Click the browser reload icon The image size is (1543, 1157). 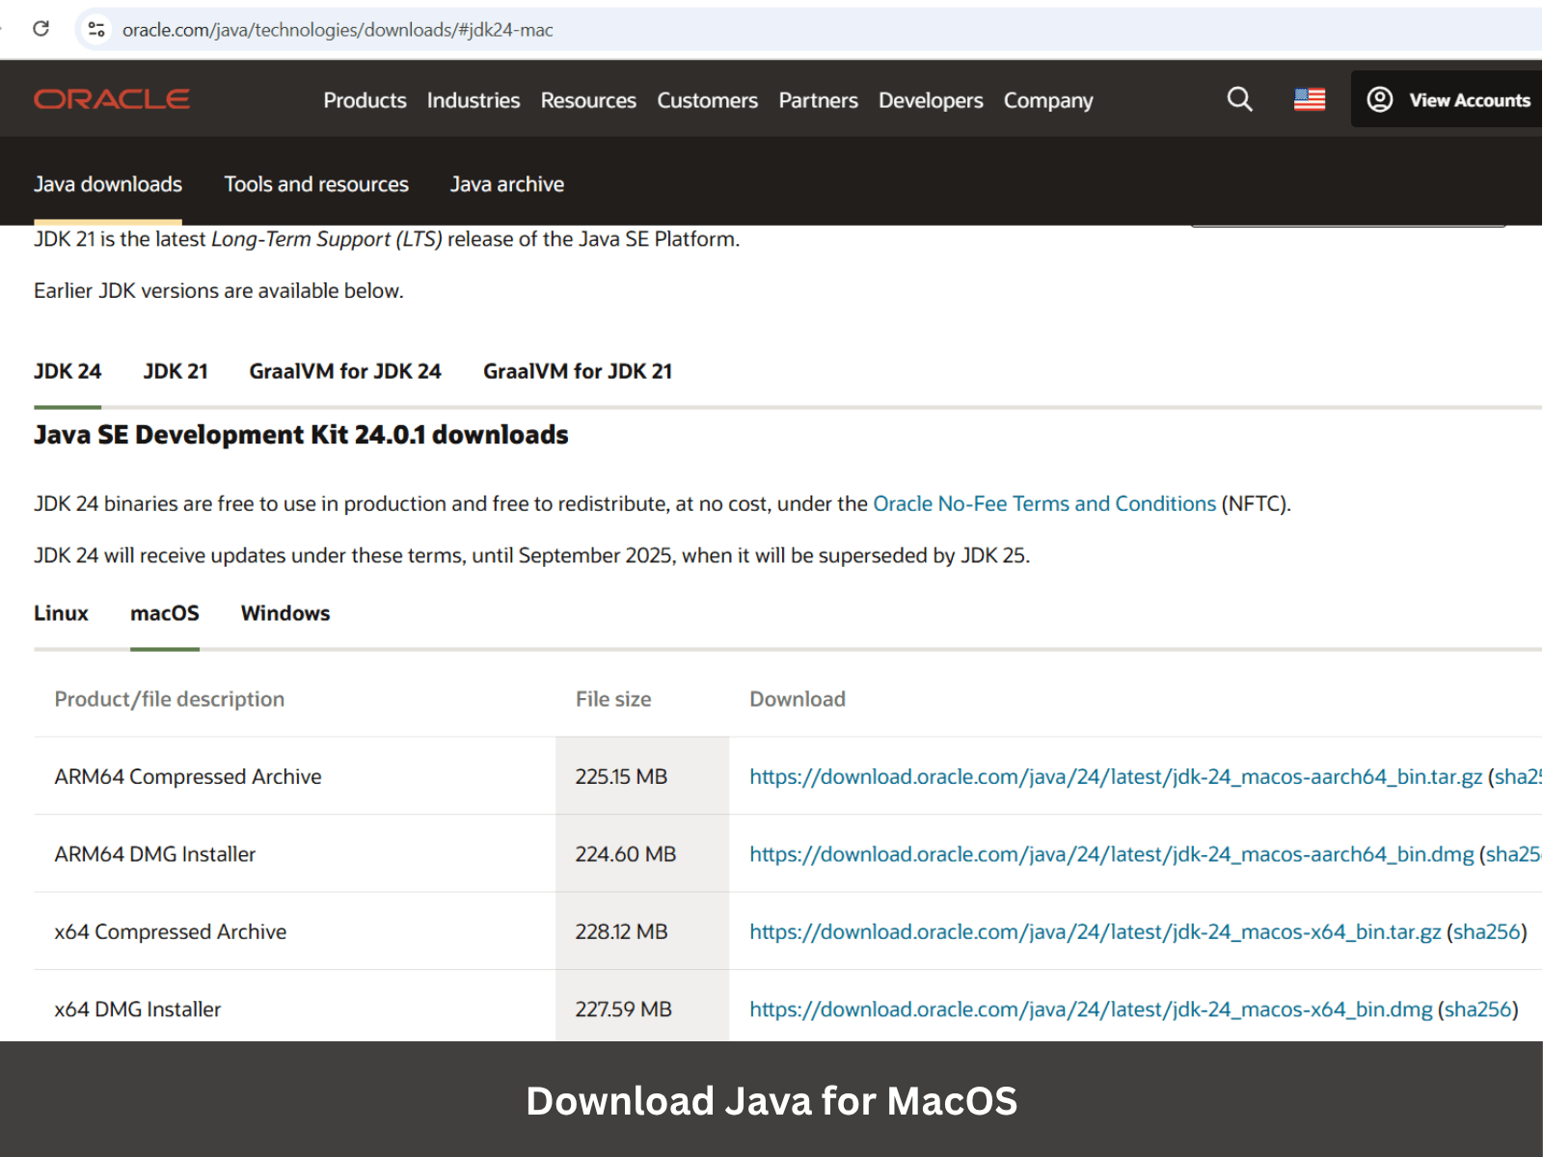tap(41, 29)
